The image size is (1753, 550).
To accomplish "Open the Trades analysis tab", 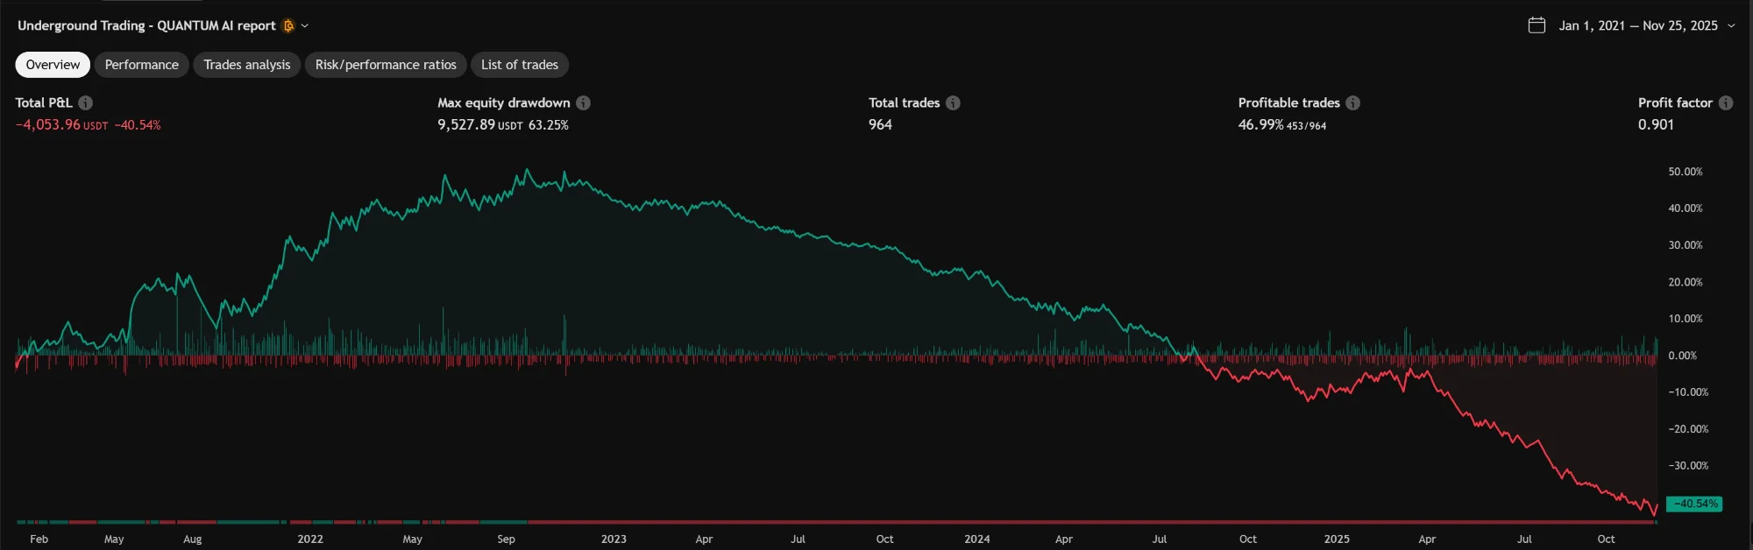I will point(246,65).
